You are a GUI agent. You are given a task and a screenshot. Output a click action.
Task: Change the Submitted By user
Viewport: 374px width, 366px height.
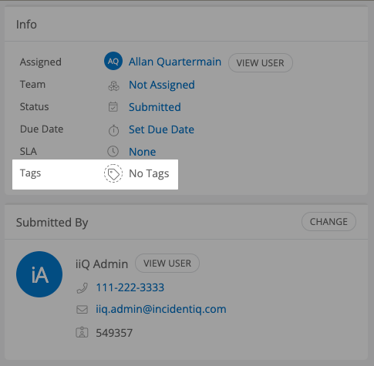[329, 222]
